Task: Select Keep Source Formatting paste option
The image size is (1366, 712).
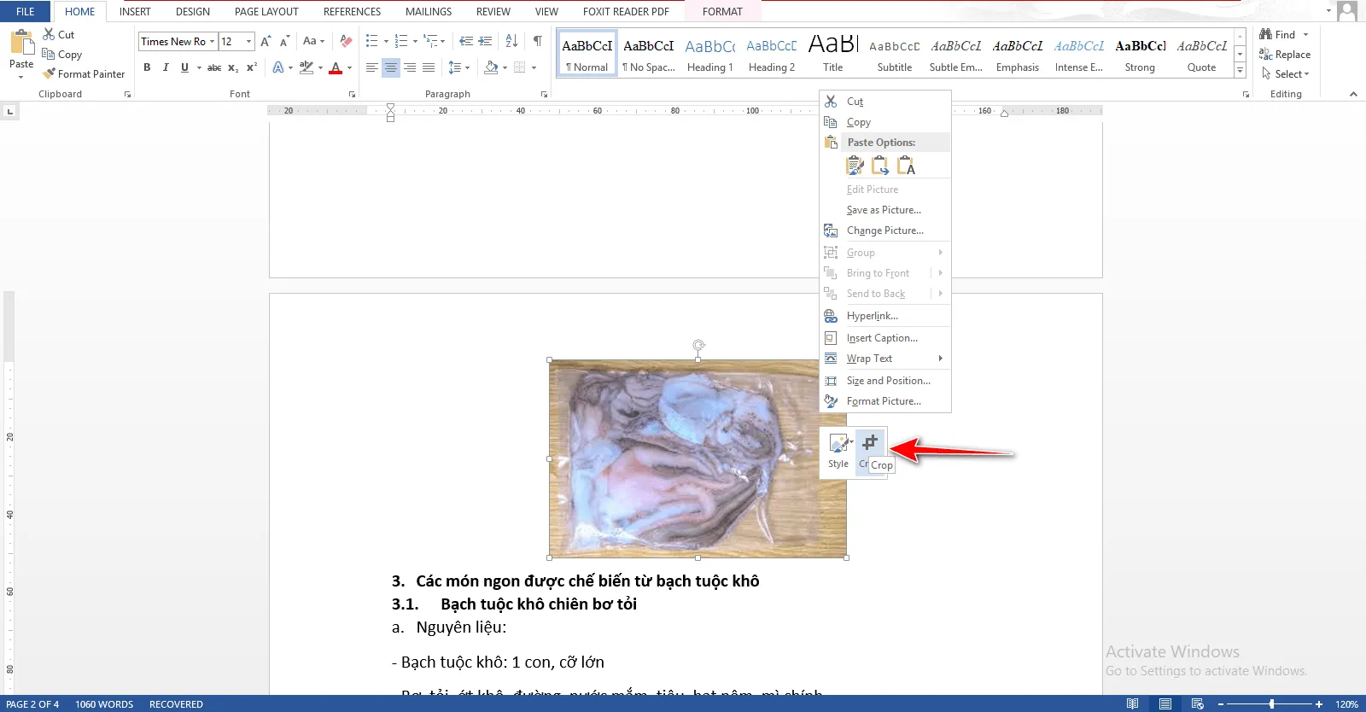Action: click(855, 166)
